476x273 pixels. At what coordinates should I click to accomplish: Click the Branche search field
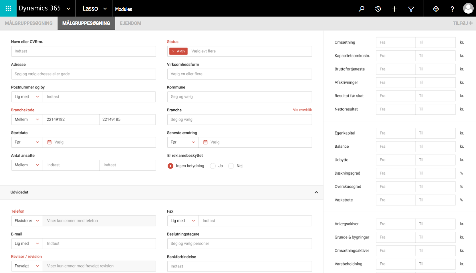pyautogui.click(x=239, y=120)
